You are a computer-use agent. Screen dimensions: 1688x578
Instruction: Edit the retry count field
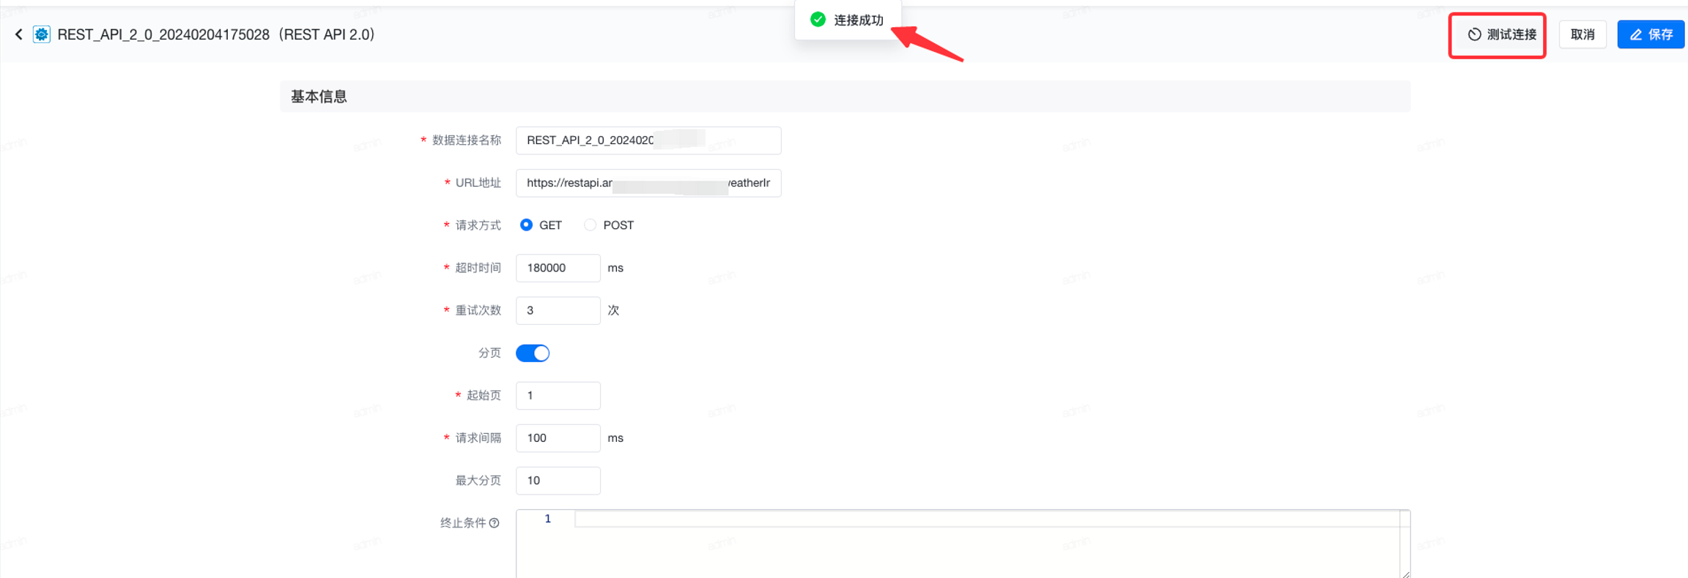point(558,310)
